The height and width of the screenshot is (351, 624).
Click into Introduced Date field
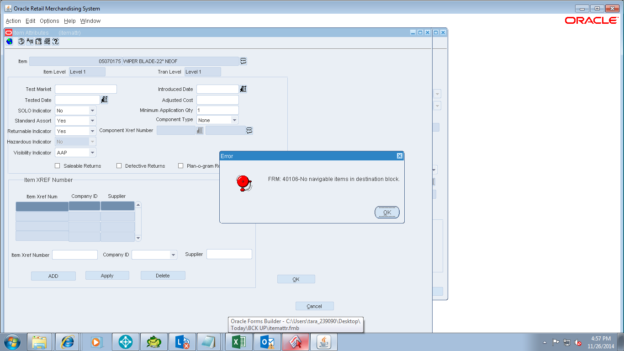click(x=217, y=89)
